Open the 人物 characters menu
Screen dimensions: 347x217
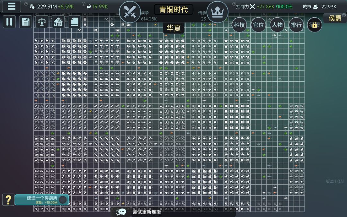click(277, 25)
